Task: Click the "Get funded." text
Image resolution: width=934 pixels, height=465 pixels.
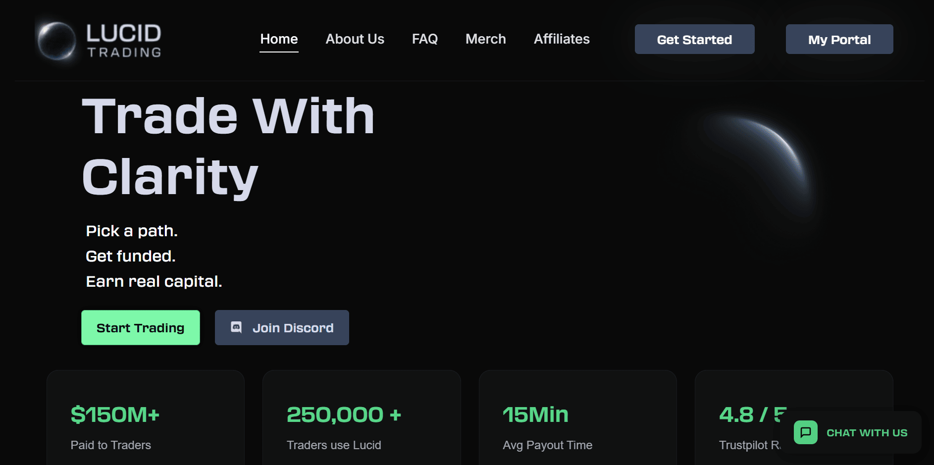Action: coord(131,257)
